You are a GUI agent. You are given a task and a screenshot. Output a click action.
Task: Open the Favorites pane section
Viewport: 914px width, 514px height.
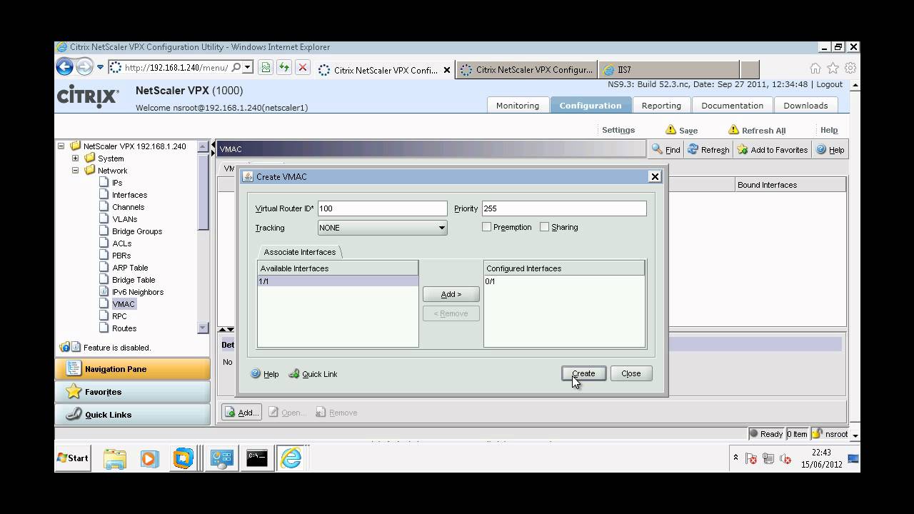click(133, 392)
